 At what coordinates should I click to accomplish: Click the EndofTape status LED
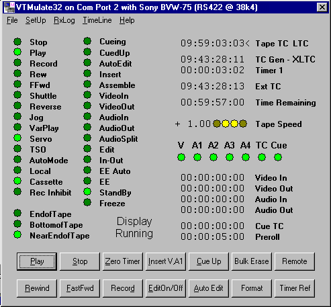point(17,213)
